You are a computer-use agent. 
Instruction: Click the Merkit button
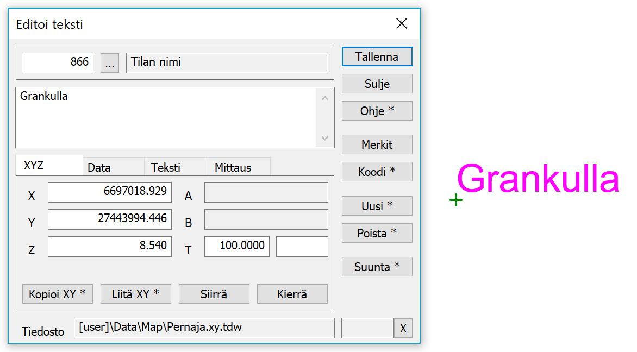click(377, 145)
